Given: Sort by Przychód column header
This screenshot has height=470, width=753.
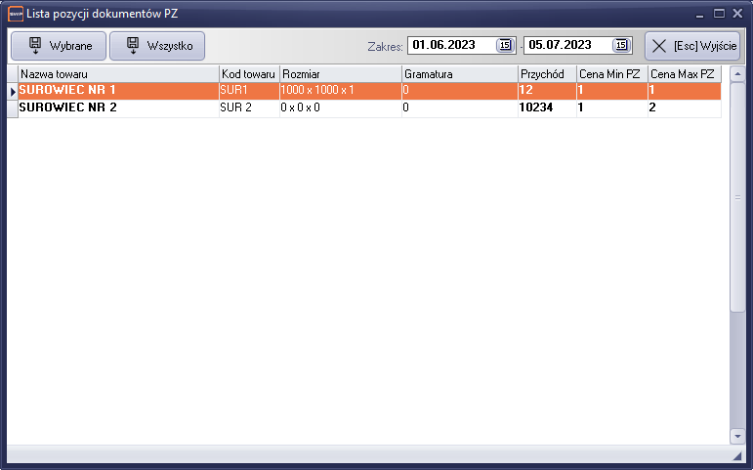Looking at the screenshot, I should click(546, 74).
